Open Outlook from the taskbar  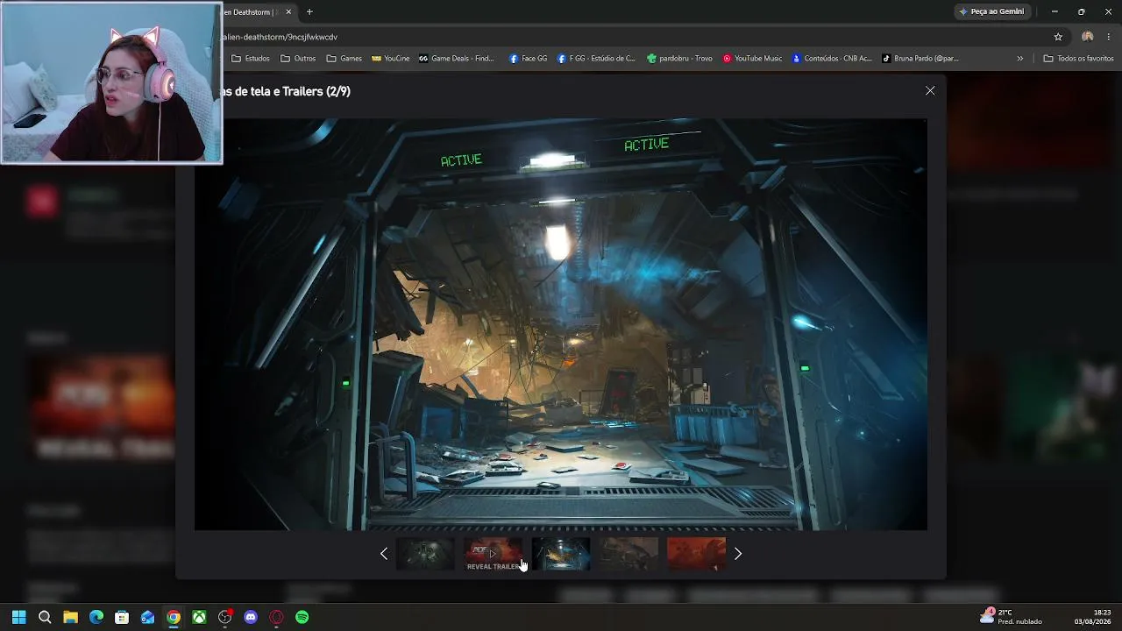click(x=147, y=617)
